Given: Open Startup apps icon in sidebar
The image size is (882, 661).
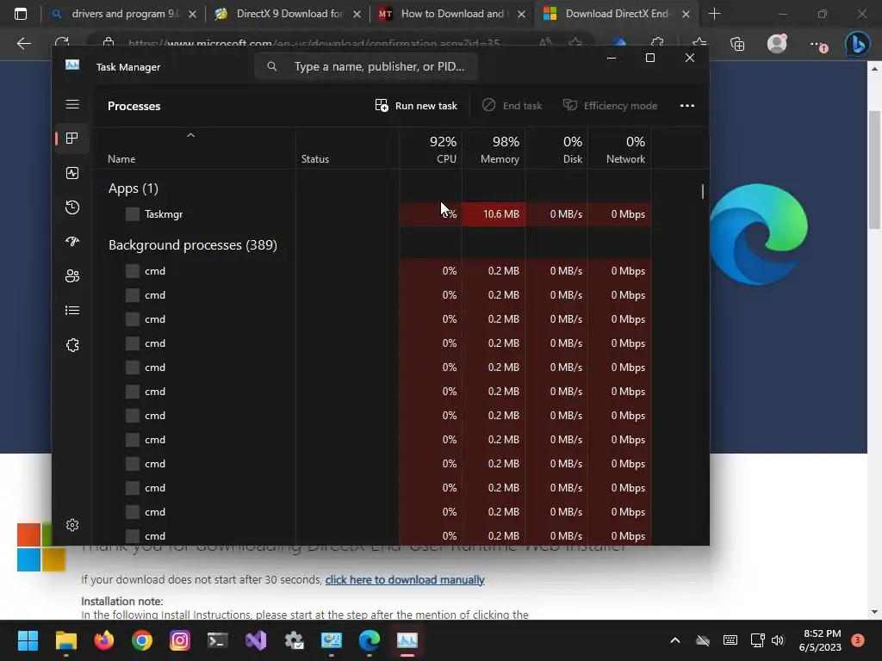Looking at the screenshot, I should (x=72, y=242).
